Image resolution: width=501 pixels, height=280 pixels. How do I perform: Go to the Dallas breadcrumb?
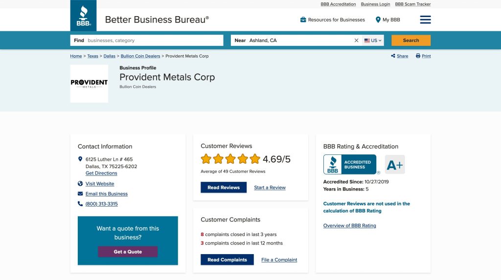tap(109, 56)
